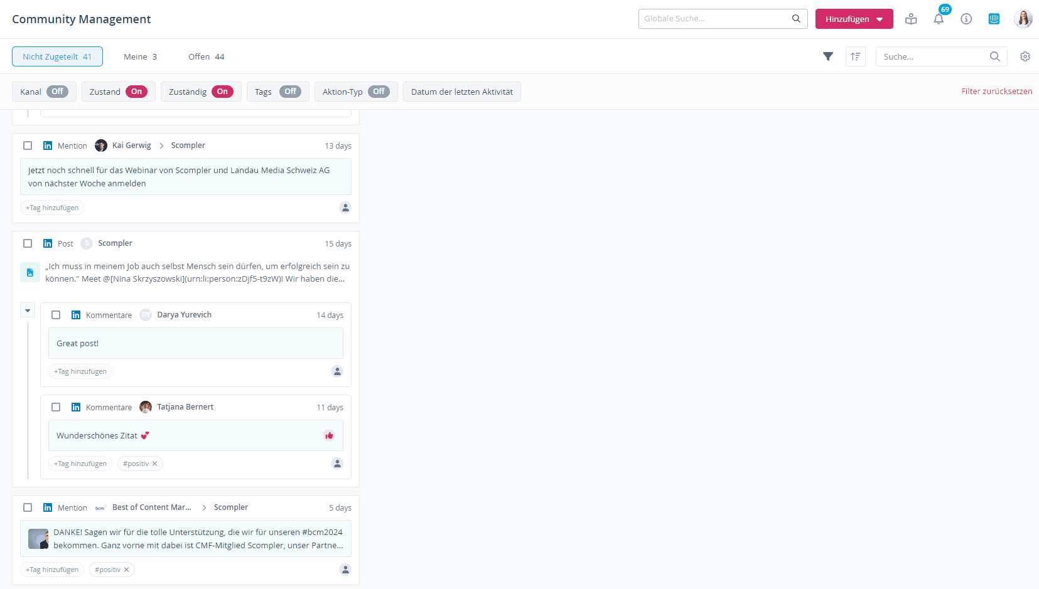Switch to the Meine tab

click(x=140, y=56)
